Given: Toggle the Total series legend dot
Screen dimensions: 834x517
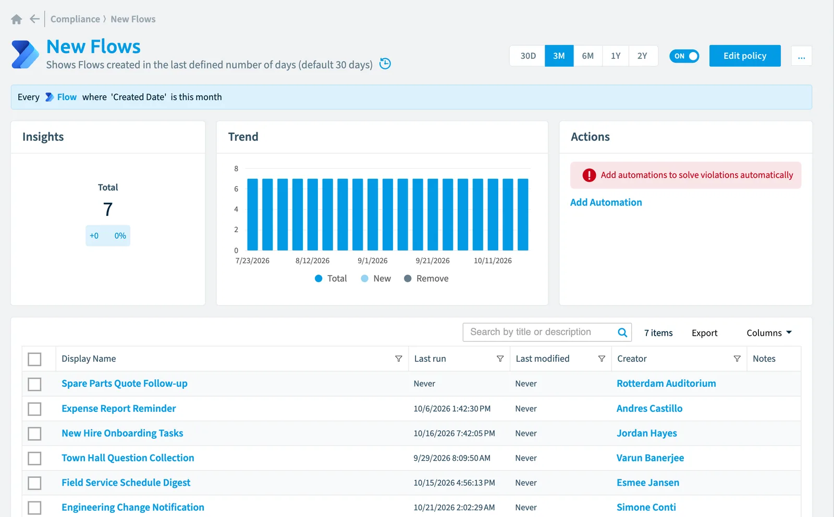Looking at the screenshot, I should pyautogui.click(x=319, y=278).
